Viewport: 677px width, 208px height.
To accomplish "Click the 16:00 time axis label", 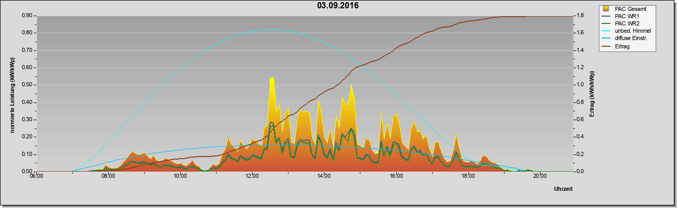I will (396, 176).
